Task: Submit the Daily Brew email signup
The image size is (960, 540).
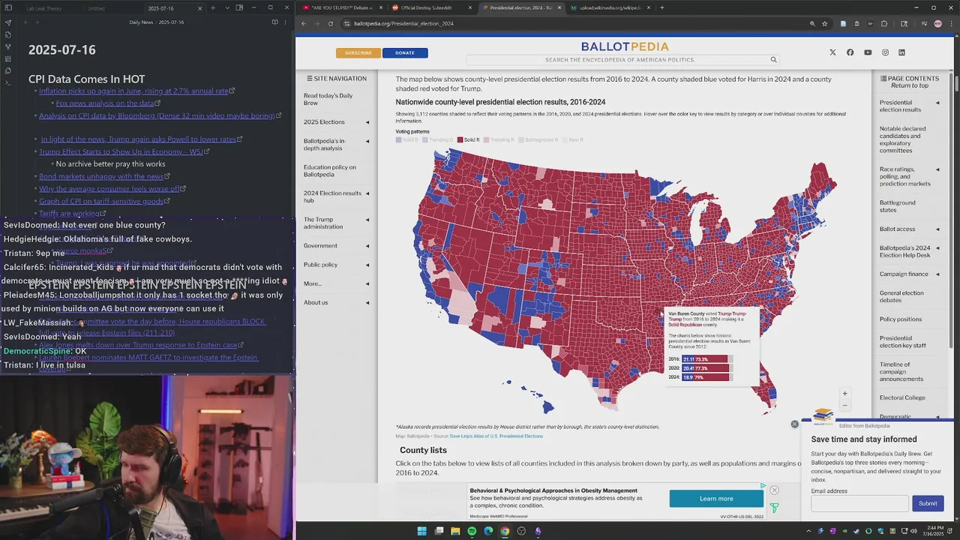Action: (x=928, y=503)
